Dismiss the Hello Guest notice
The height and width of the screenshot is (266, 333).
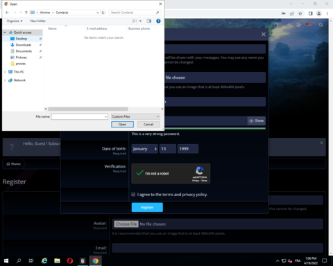click(321, 143)
